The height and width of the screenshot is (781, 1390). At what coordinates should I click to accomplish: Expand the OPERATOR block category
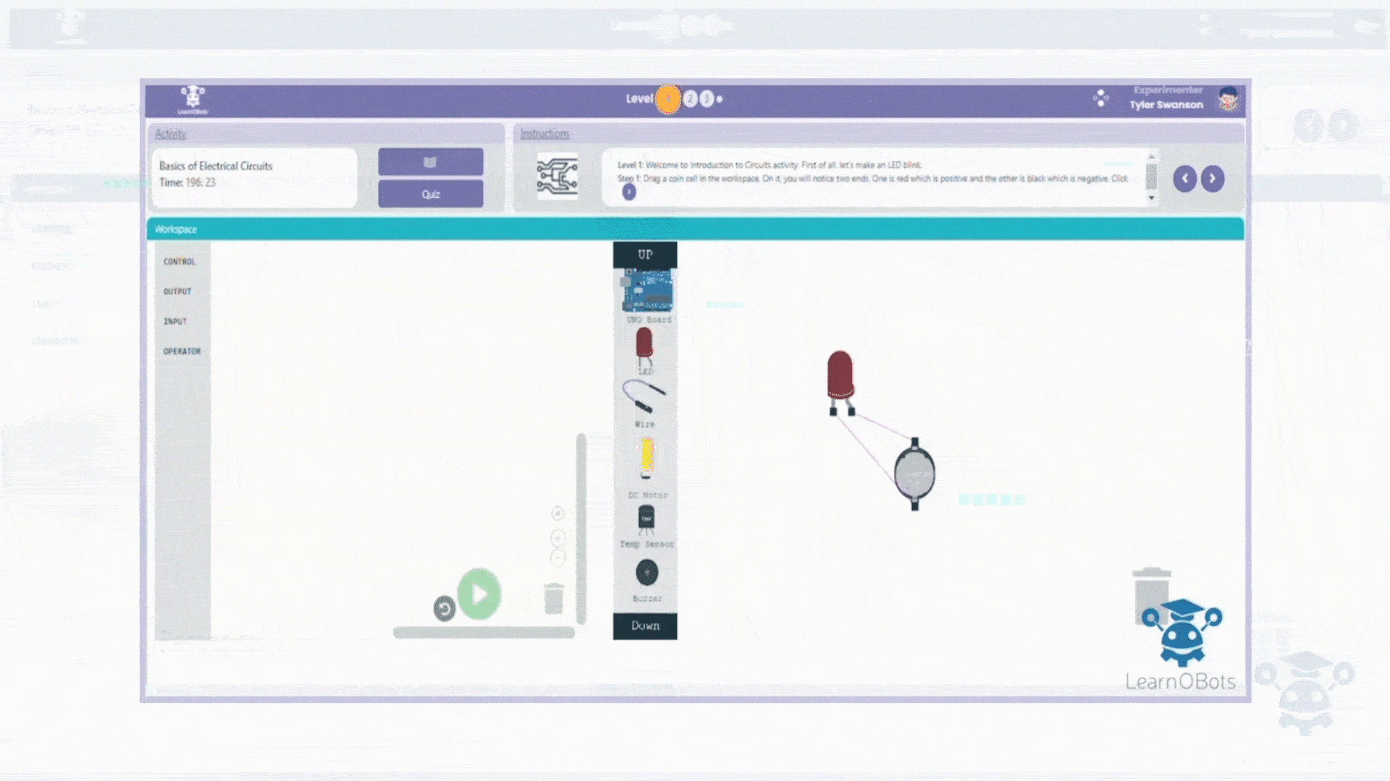point(182,351)
